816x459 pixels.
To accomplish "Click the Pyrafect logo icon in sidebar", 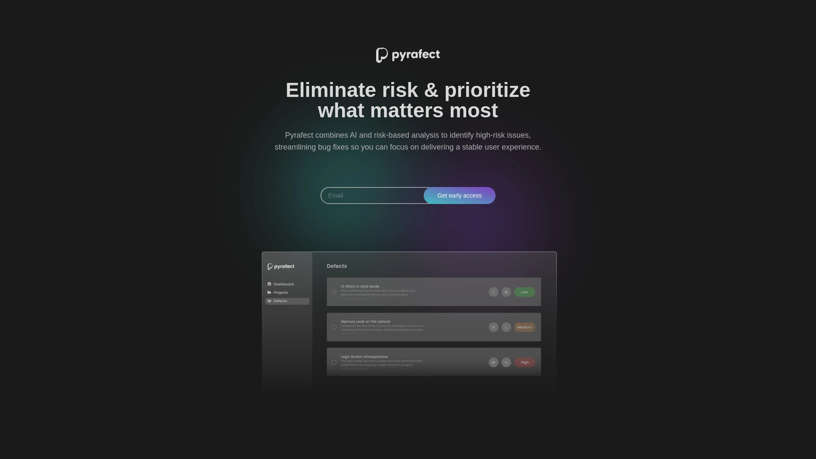I will point(269,266).
